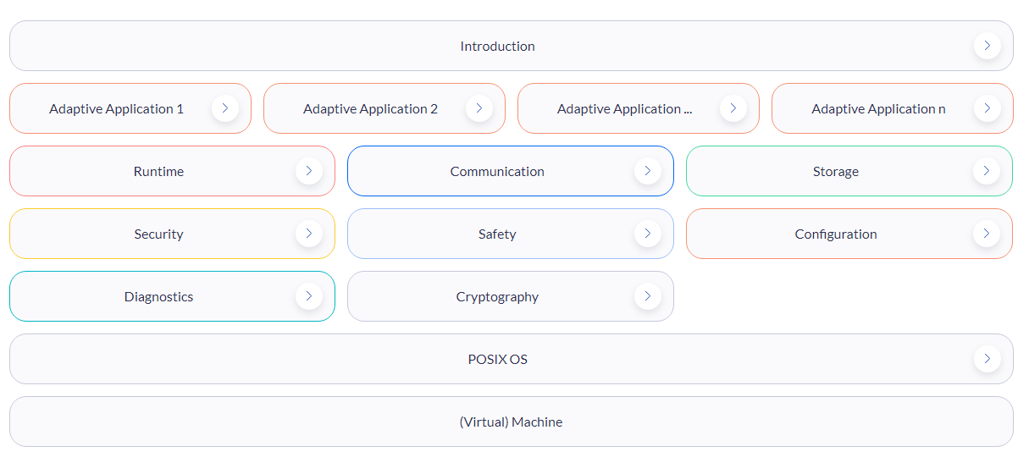The image size is (1029, 474).
Task: Click the chevron beside Adaptive Application 2
Action: (x=479, y=108)
